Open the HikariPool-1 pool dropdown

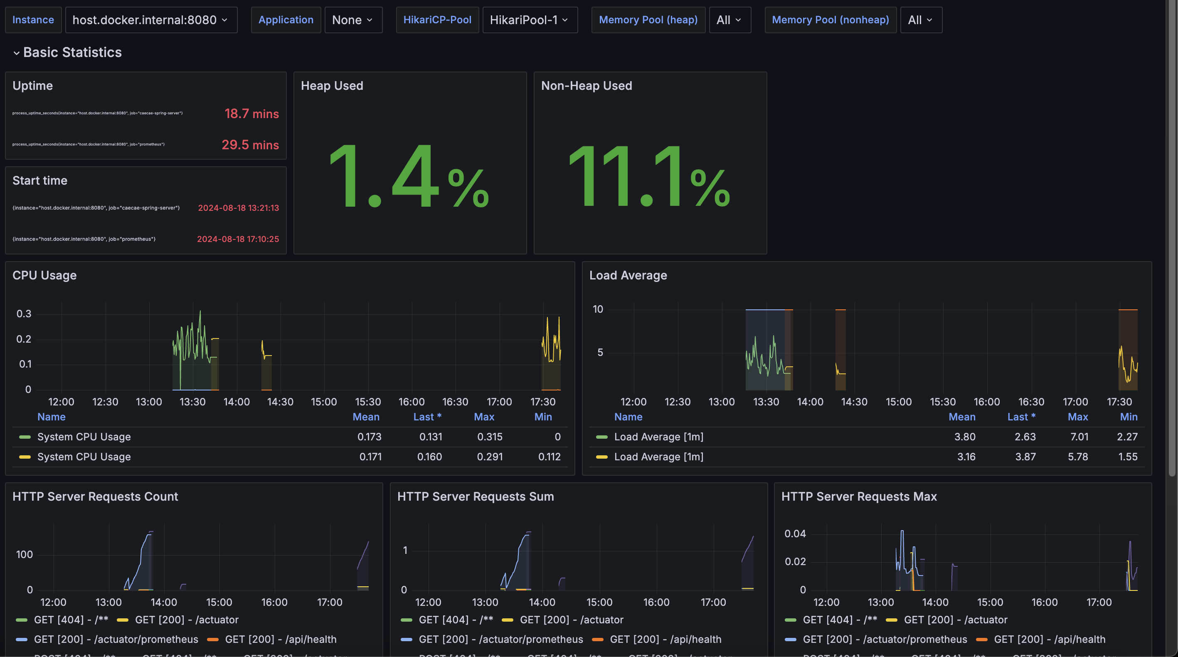[530, 20]
